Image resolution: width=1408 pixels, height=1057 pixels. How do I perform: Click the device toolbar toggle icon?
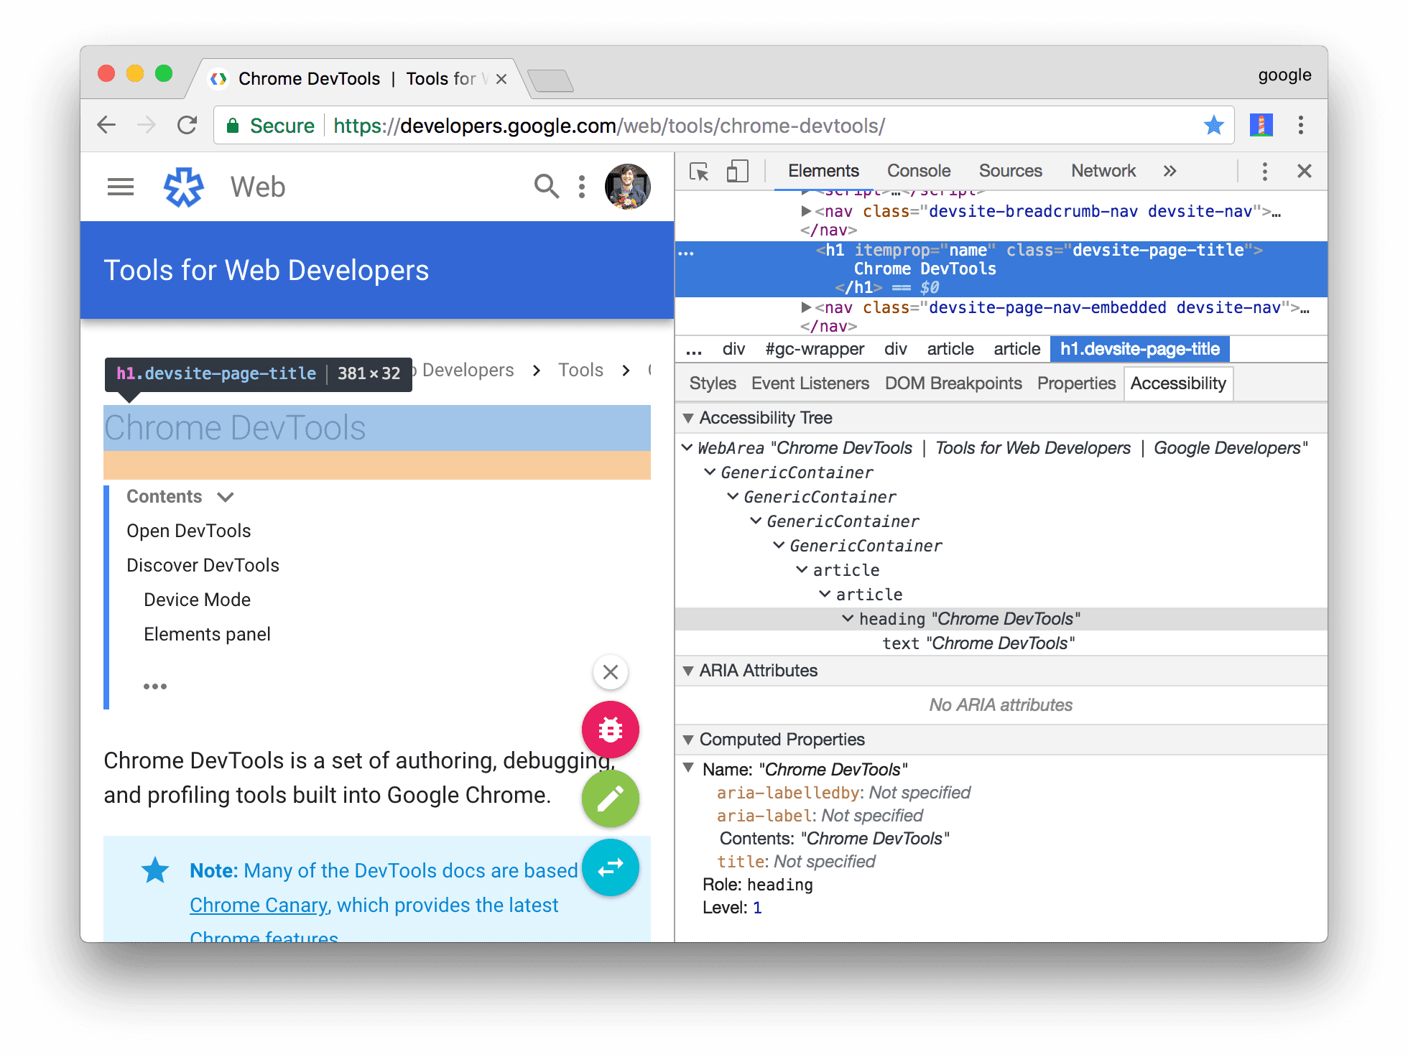[733, 172]
